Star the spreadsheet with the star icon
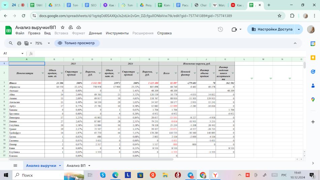Image resolution: width=320 pixels, height=180 pixels. pos(63,27)
